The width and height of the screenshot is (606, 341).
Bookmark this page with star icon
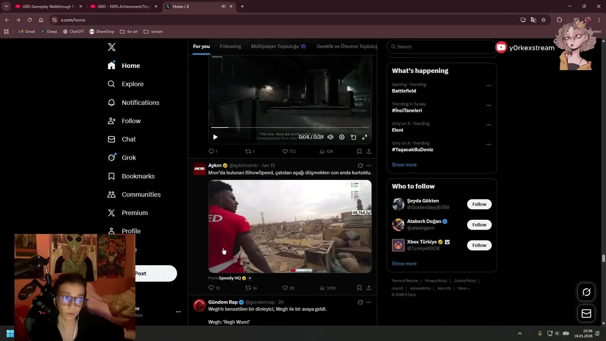coord(544,20)
